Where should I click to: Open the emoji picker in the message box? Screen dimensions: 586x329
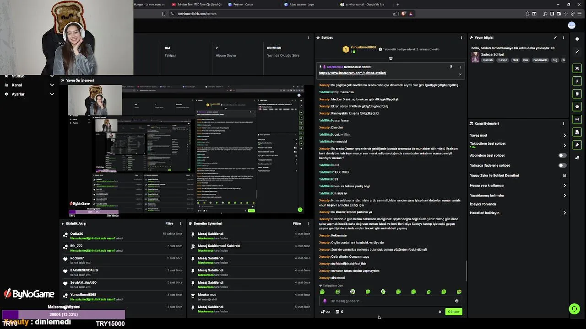click(x=456, y=301)
